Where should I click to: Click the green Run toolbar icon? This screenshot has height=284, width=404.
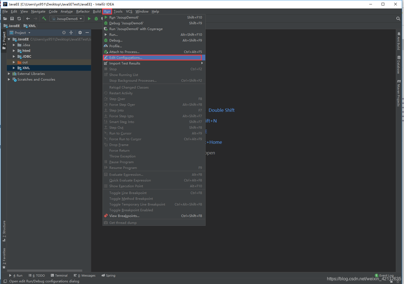coord(89,19)
